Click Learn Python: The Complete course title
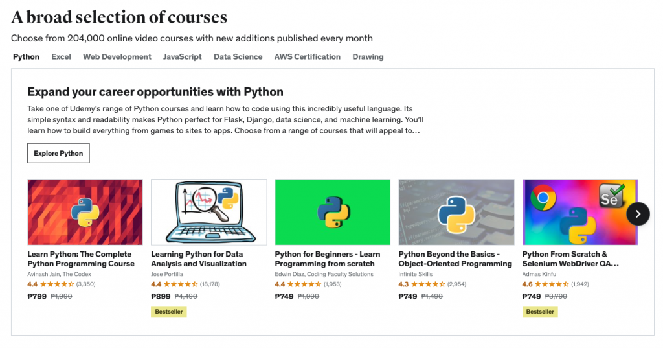The image size is (663, 348). tap(81, 259)
